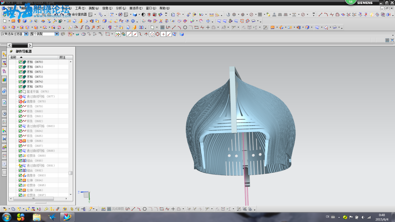Screen dimensions: 395x222
Task: Toggle the checkbox for 缝合 (3692)
Action: 20,171
